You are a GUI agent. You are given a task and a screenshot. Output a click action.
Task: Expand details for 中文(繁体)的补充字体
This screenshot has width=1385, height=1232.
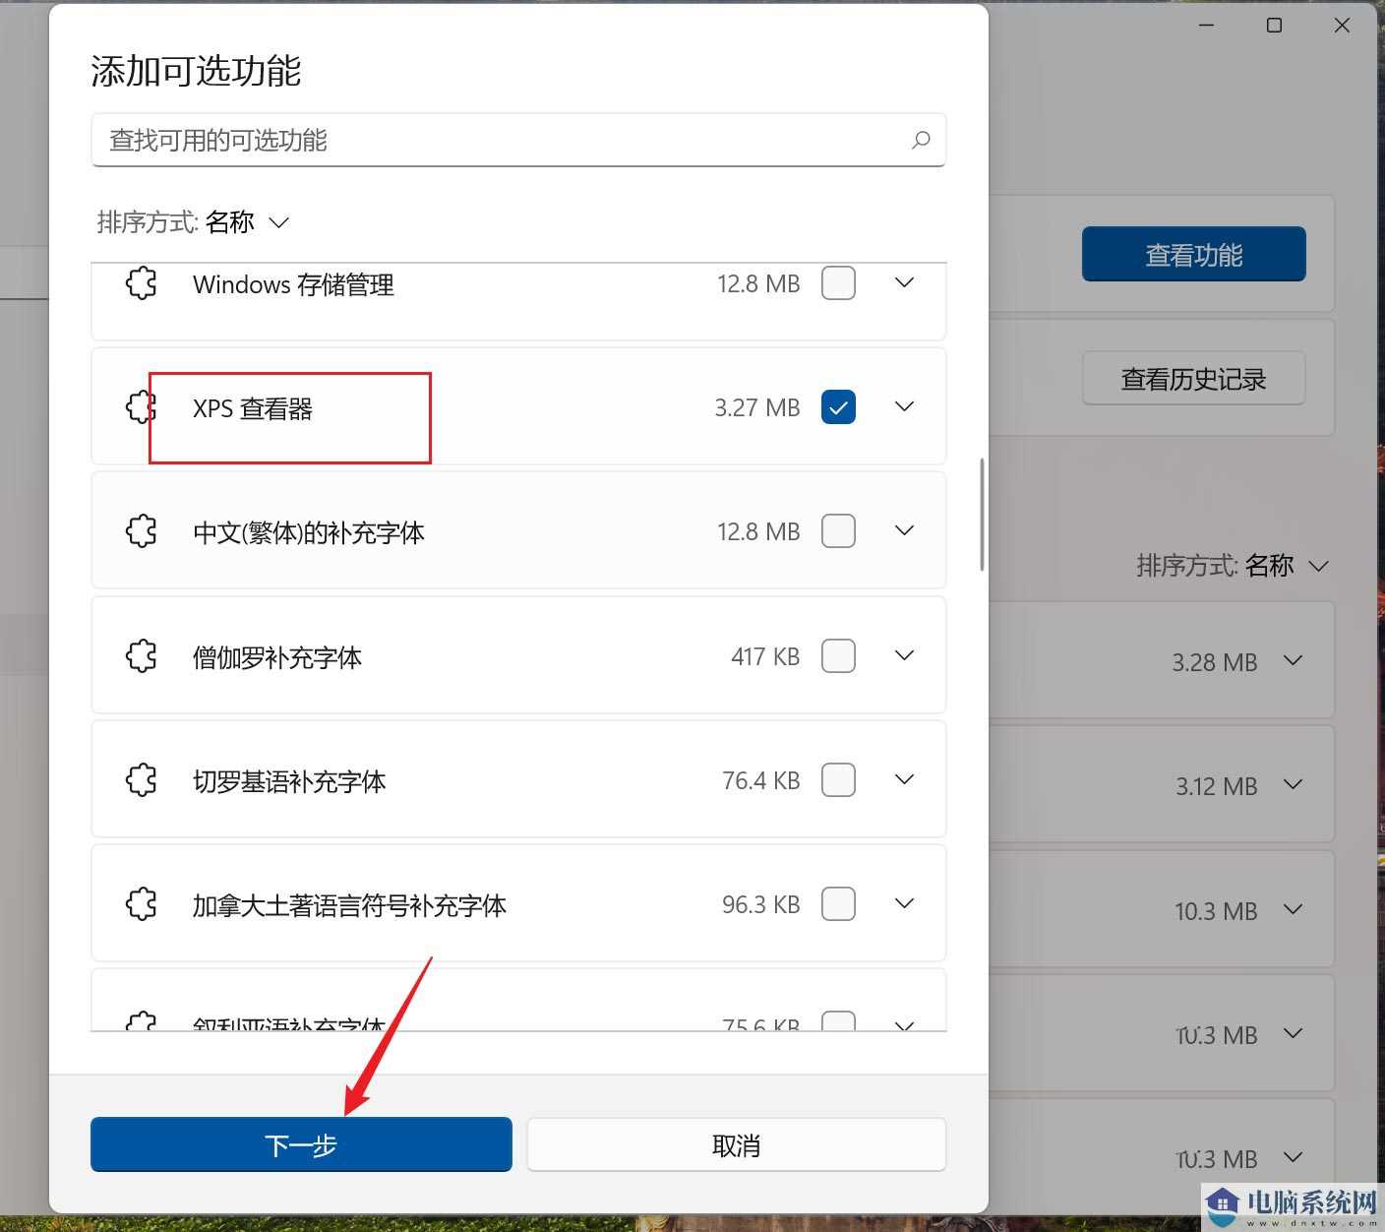pos(905,530)
